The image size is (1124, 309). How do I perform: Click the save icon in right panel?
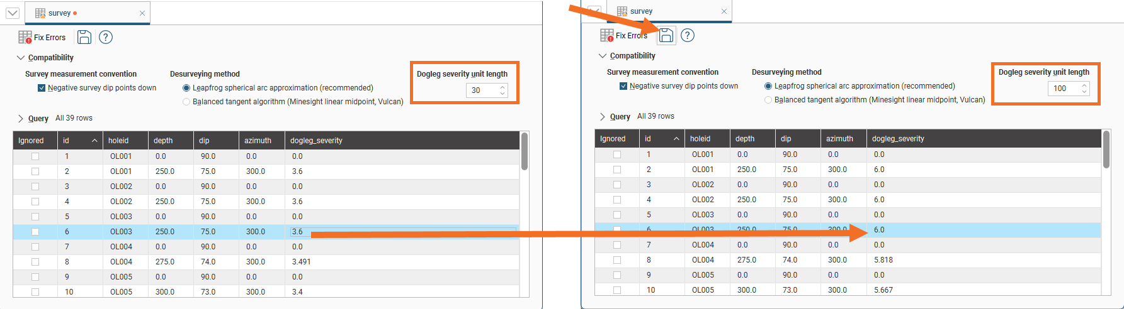click(x=666, y=36)
